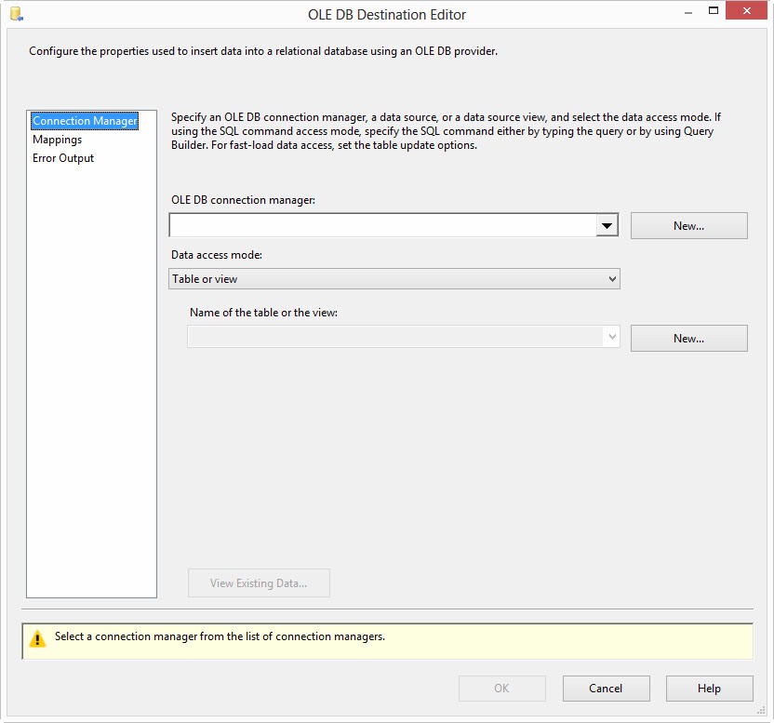The image size is (774, 723).
Task: Click the 'Select a connection manager' warning text
Action: (x=220, y=636)
